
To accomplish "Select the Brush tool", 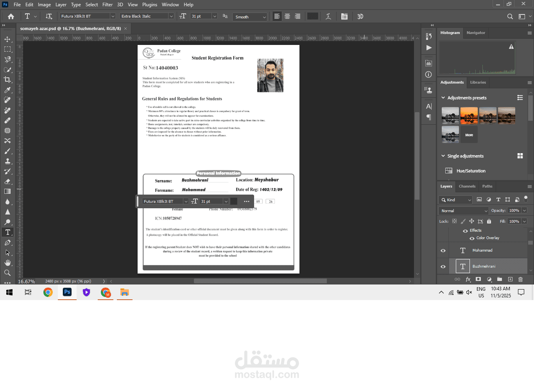I will click(x=7, y=151).
